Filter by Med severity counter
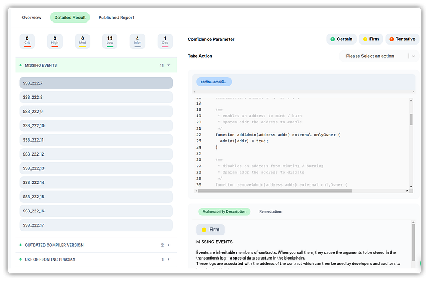This screenshot has height=281, width=429. point(82,41)
